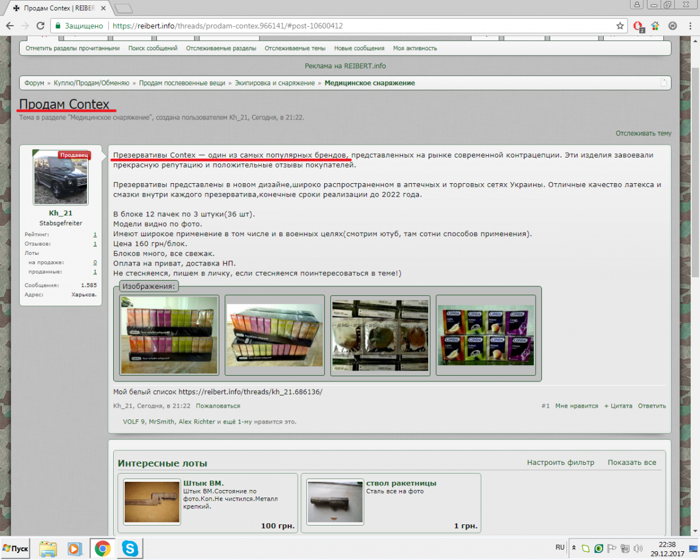Click Мне нравится on the post
This screenshot has width=700, height=560.
577,406
